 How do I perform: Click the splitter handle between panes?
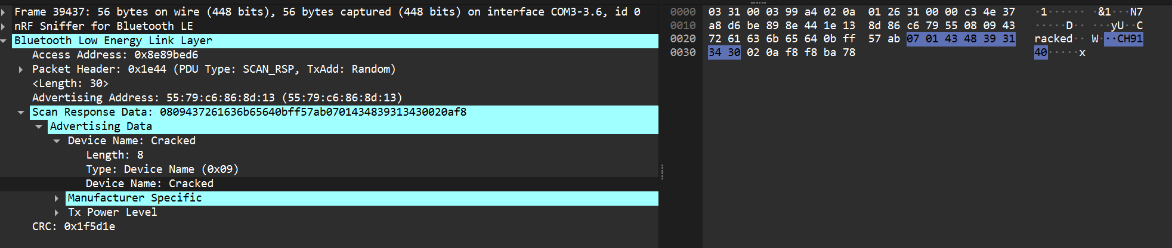tap(662, 172)
